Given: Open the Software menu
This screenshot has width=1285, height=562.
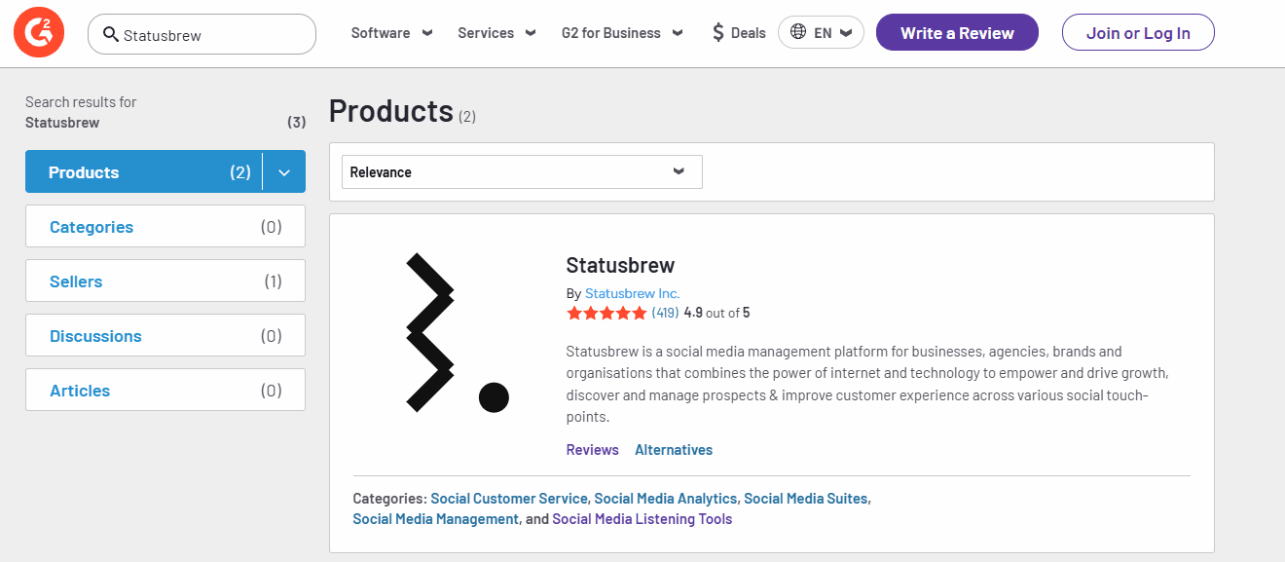Looking at the screenshot, I should click(391, 33).
